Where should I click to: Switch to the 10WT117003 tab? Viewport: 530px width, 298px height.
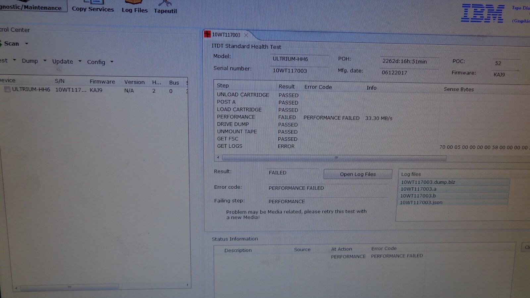226,35
